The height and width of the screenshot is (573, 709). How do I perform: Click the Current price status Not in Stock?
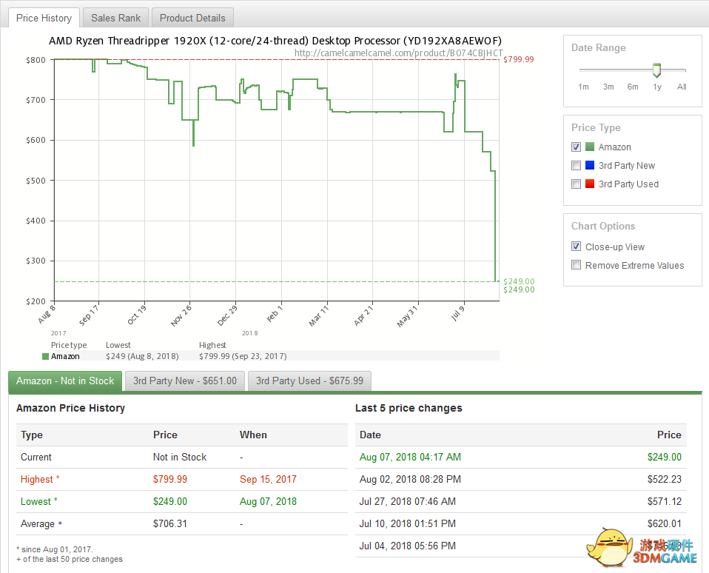tap(180, 458)
